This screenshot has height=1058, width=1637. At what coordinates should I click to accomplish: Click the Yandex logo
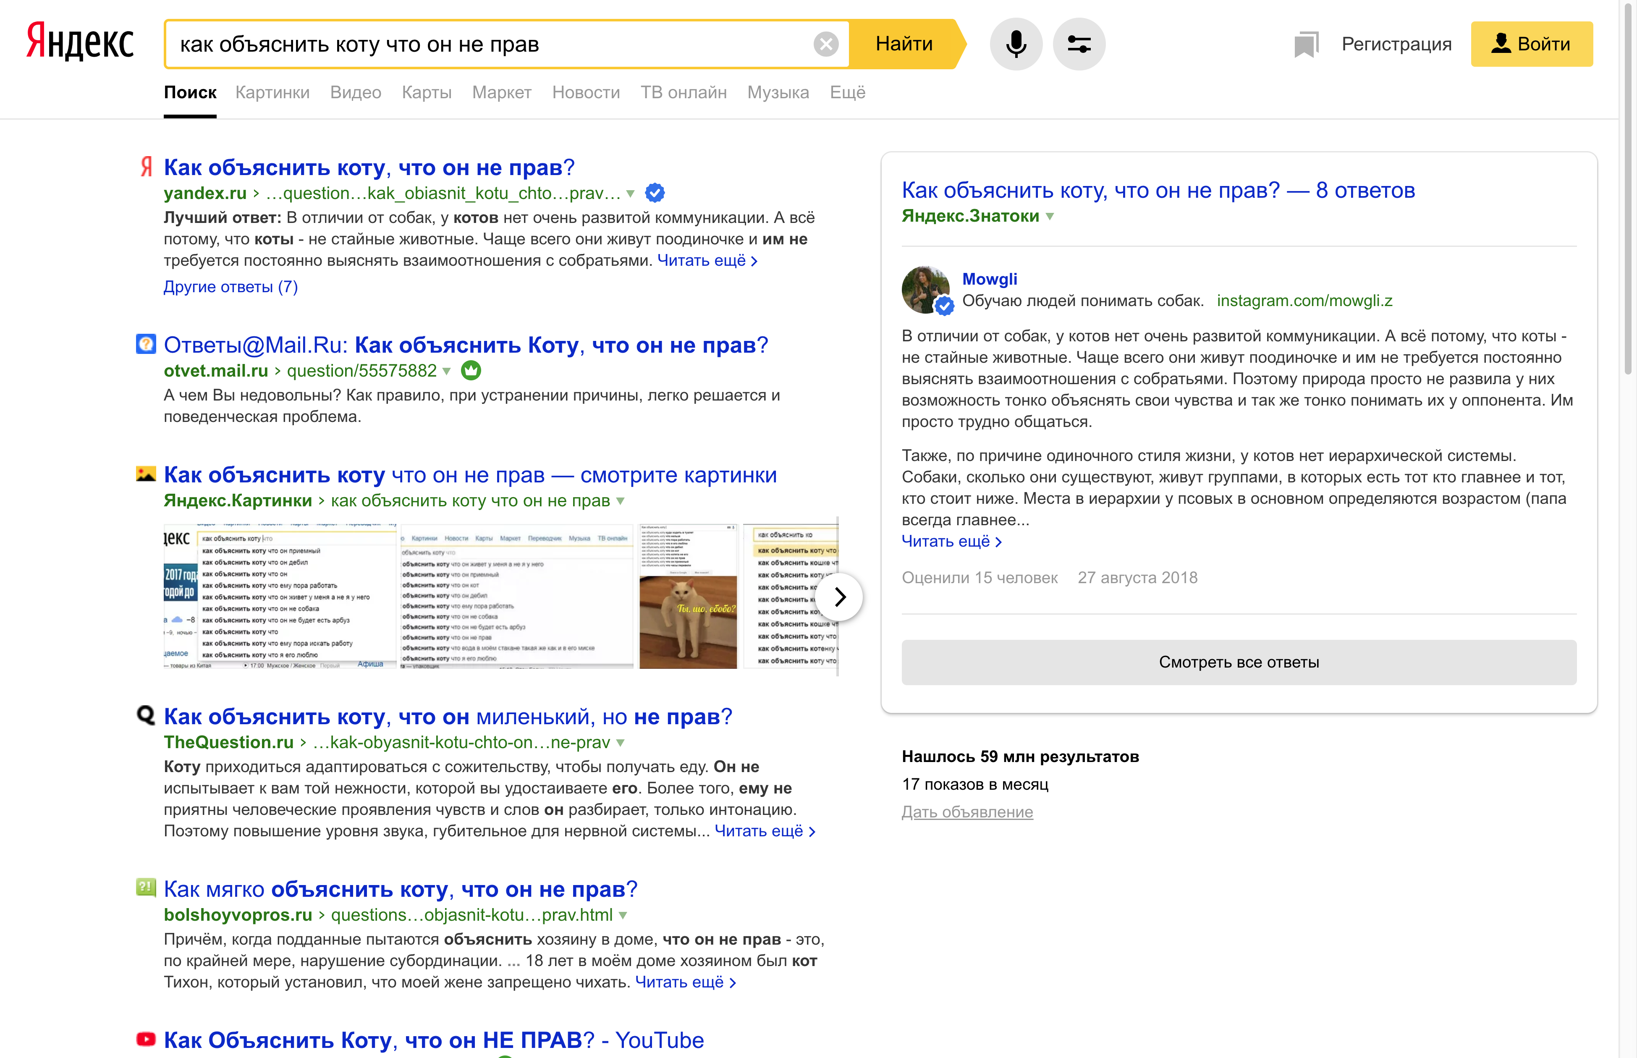[80, 42]
